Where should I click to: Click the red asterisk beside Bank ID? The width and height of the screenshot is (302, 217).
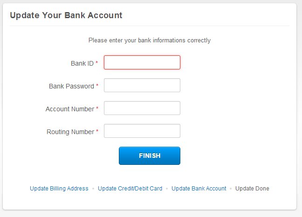pos(97,63)
